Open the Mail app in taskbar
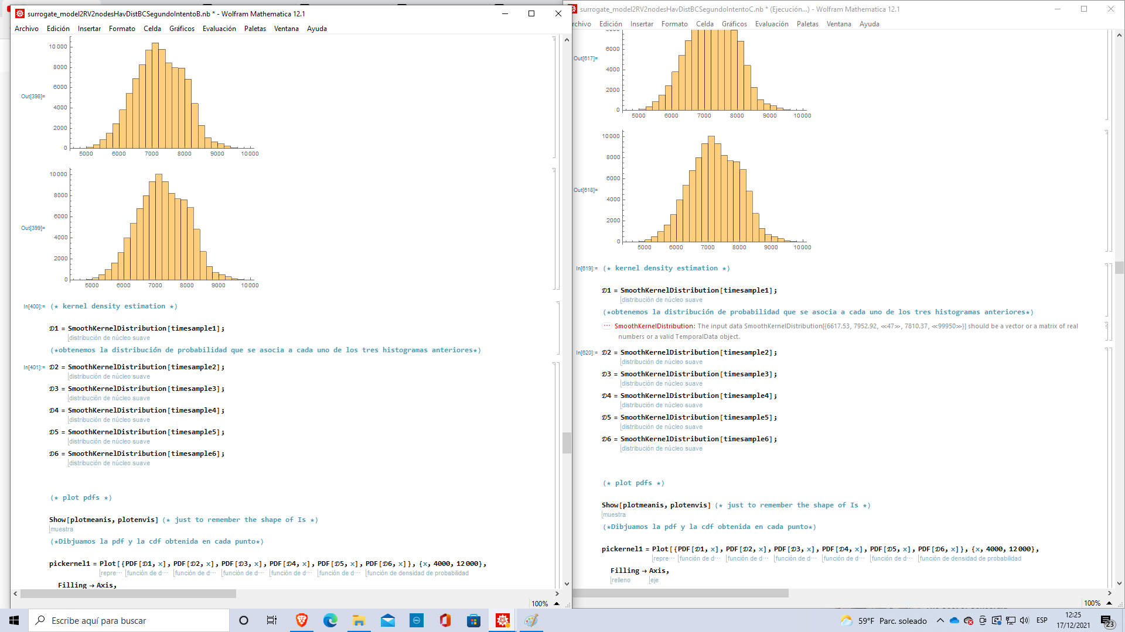1125x632 pixels. [x=388, y=620]
